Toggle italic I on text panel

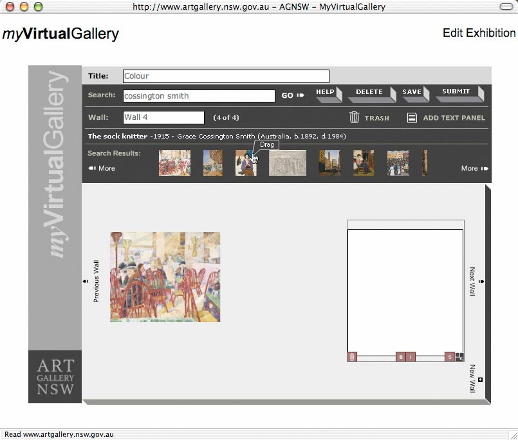411,357
